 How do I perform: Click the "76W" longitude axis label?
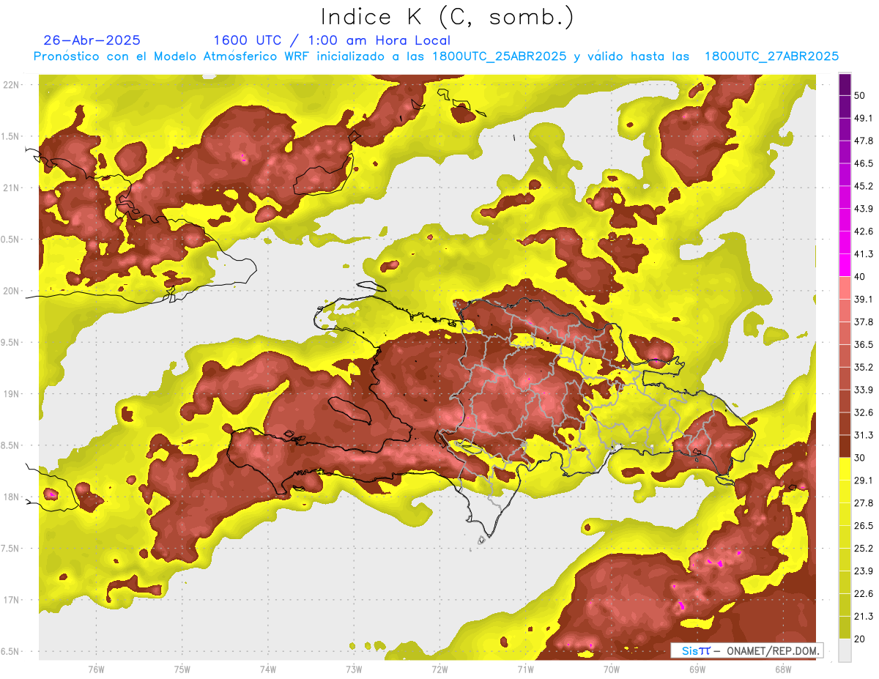[x=96, y=669]
